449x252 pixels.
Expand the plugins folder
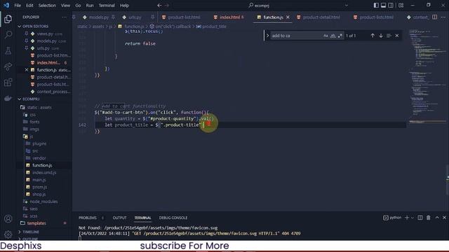pos(39,143)
